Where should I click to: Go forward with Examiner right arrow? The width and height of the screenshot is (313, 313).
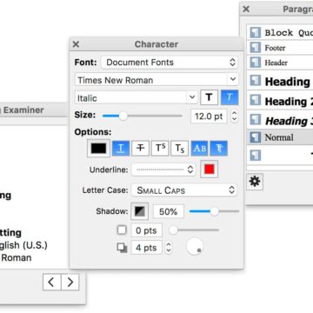tap(70, 282)
